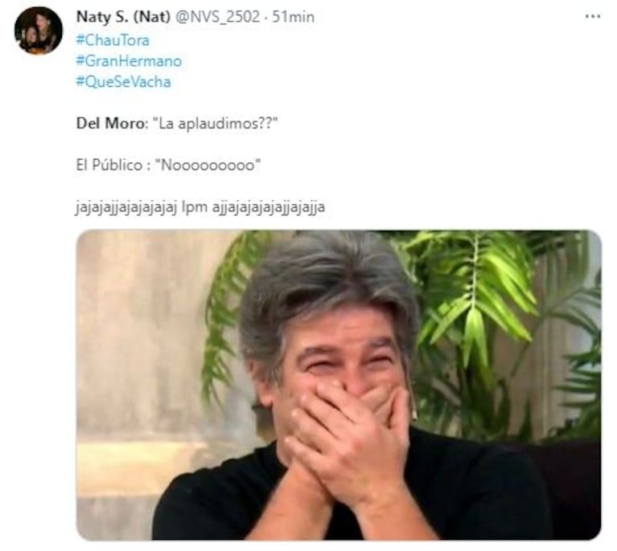The image size is (617, 551).
Task: Open the #QueSeVacha hashtag
Action: (x=123, y=82)
